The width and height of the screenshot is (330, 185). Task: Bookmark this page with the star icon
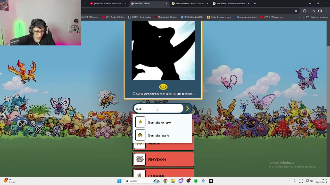(296, 11)
